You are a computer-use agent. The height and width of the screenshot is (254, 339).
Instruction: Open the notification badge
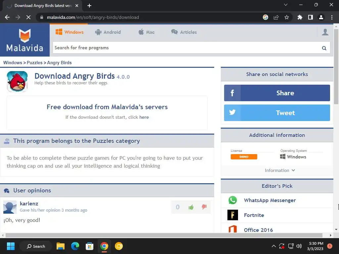tap(330, 246)
